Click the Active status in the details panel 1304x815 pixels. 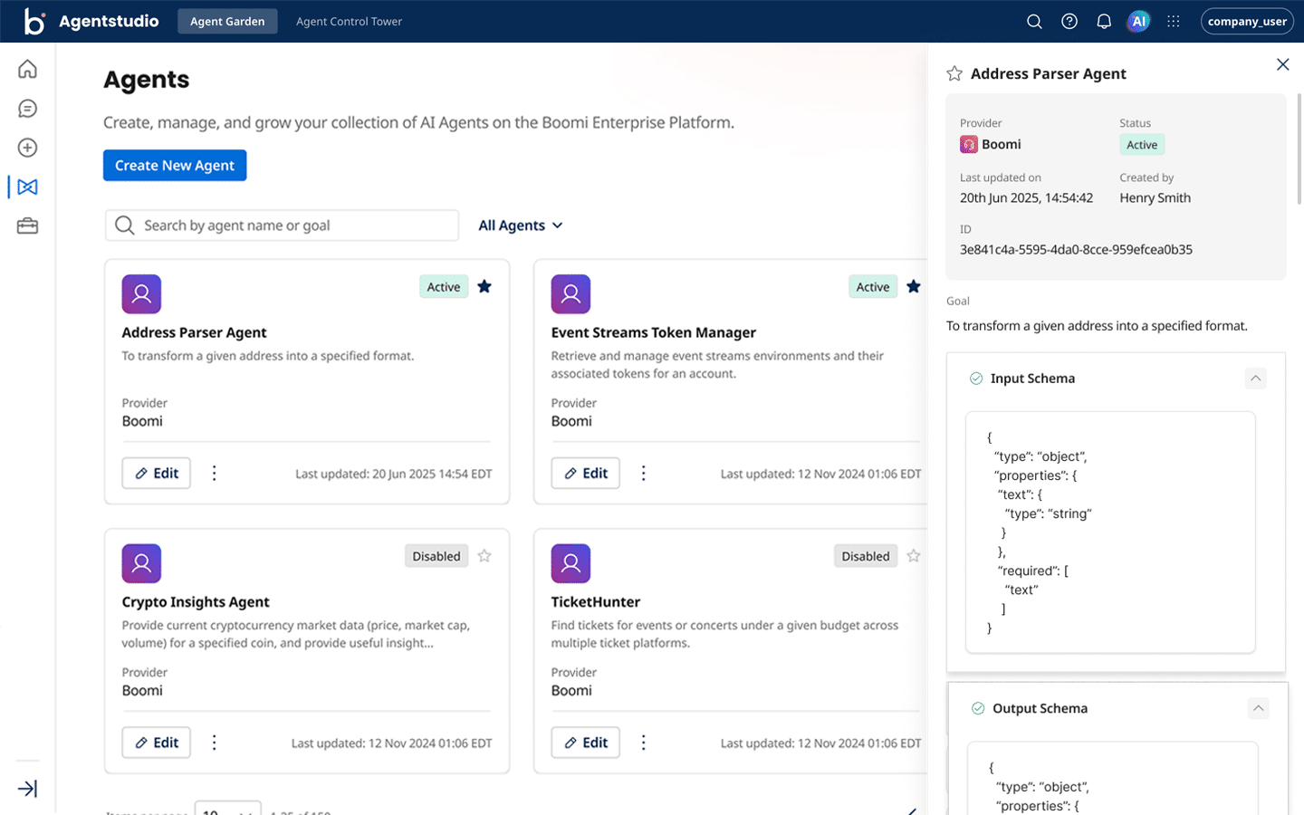pos(1142,145)
